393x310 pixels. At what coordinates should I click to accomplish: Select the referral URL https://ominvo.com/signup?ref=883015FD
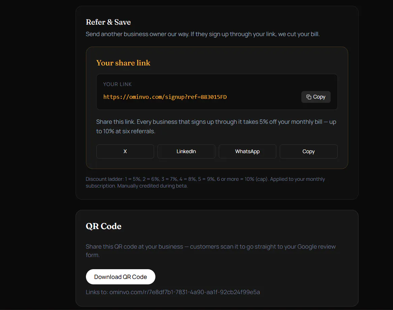coord(165,97)
